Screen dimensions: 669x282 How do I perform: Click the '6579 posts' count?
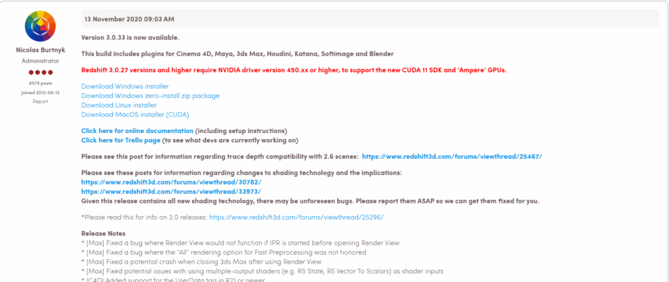[41, 84]
